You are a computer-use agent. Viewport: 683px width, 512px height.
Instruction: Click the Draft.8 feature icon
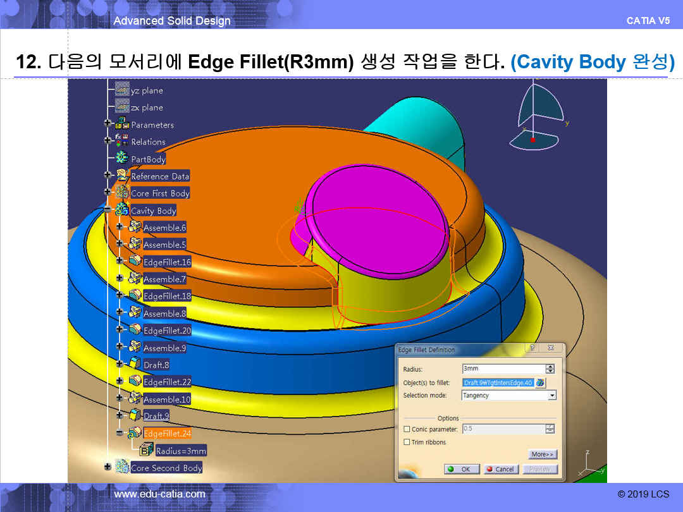tap(135, 364)
